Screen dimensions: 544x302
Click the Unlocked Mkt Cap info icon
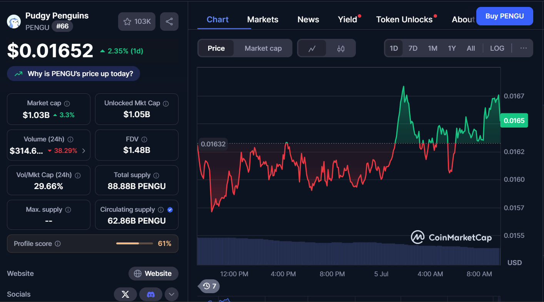[x=166, y=103]
